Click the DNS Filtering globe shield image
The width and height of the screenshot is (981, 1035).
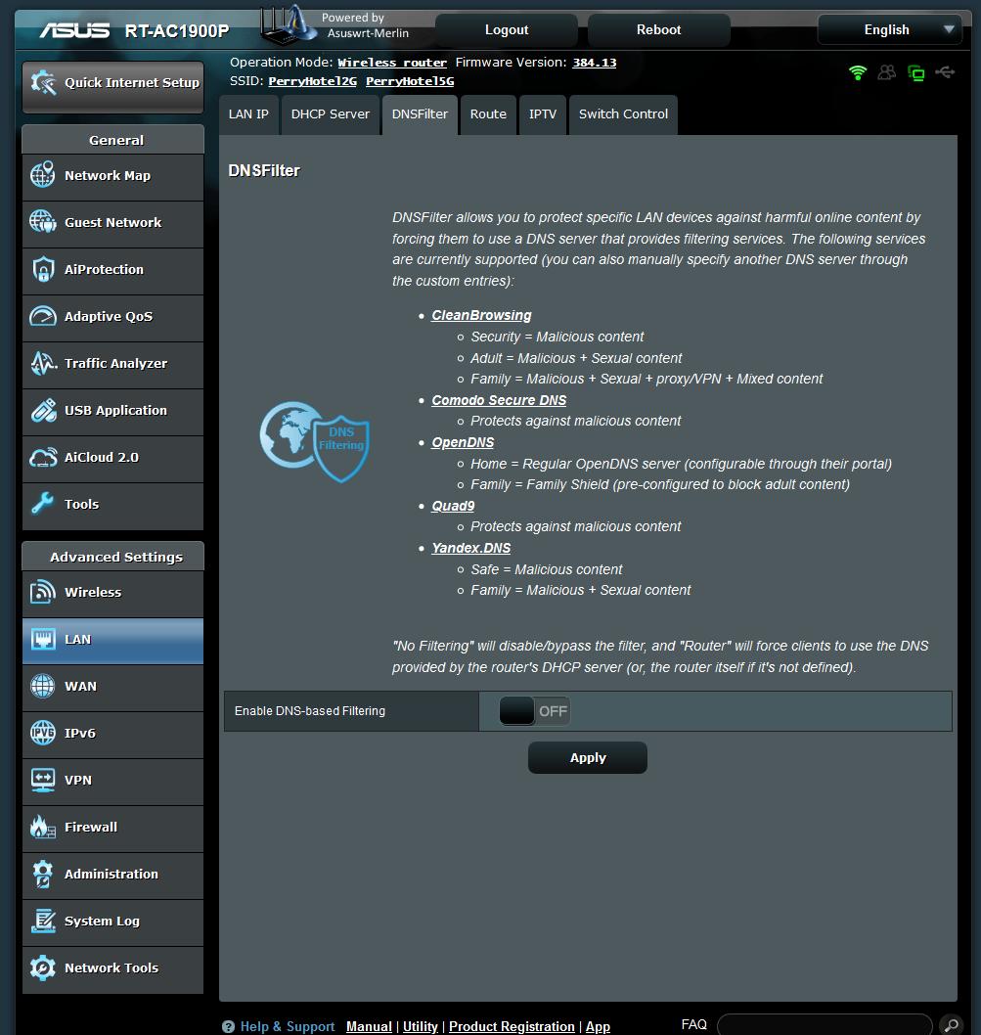coord(314,441)
